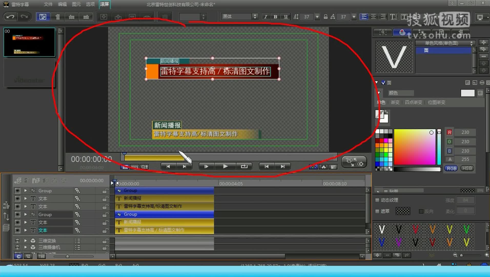The width and height of the screenshot is (490, 277).
Task: Click the play button
Action: click(225, 166)
